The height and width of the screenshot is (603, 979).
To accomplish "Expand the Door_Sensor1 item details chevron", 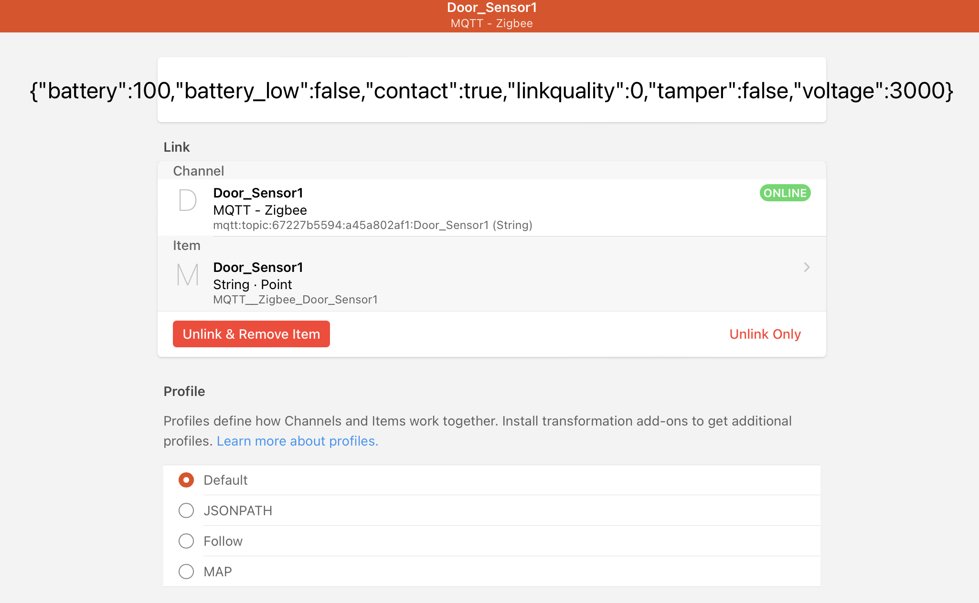I will pos(806,268).
